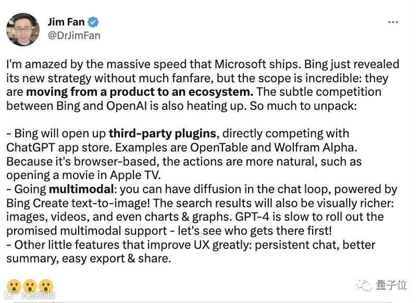Click the bold word 'multimodal'

pos(81,189)
